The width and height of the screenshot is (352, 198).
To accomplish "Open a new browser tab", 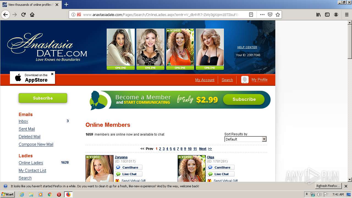I will (66, 4).
